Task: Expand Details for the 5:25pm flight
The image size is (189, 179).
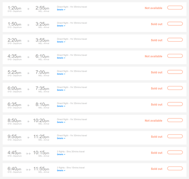Action: pos(61,74)
